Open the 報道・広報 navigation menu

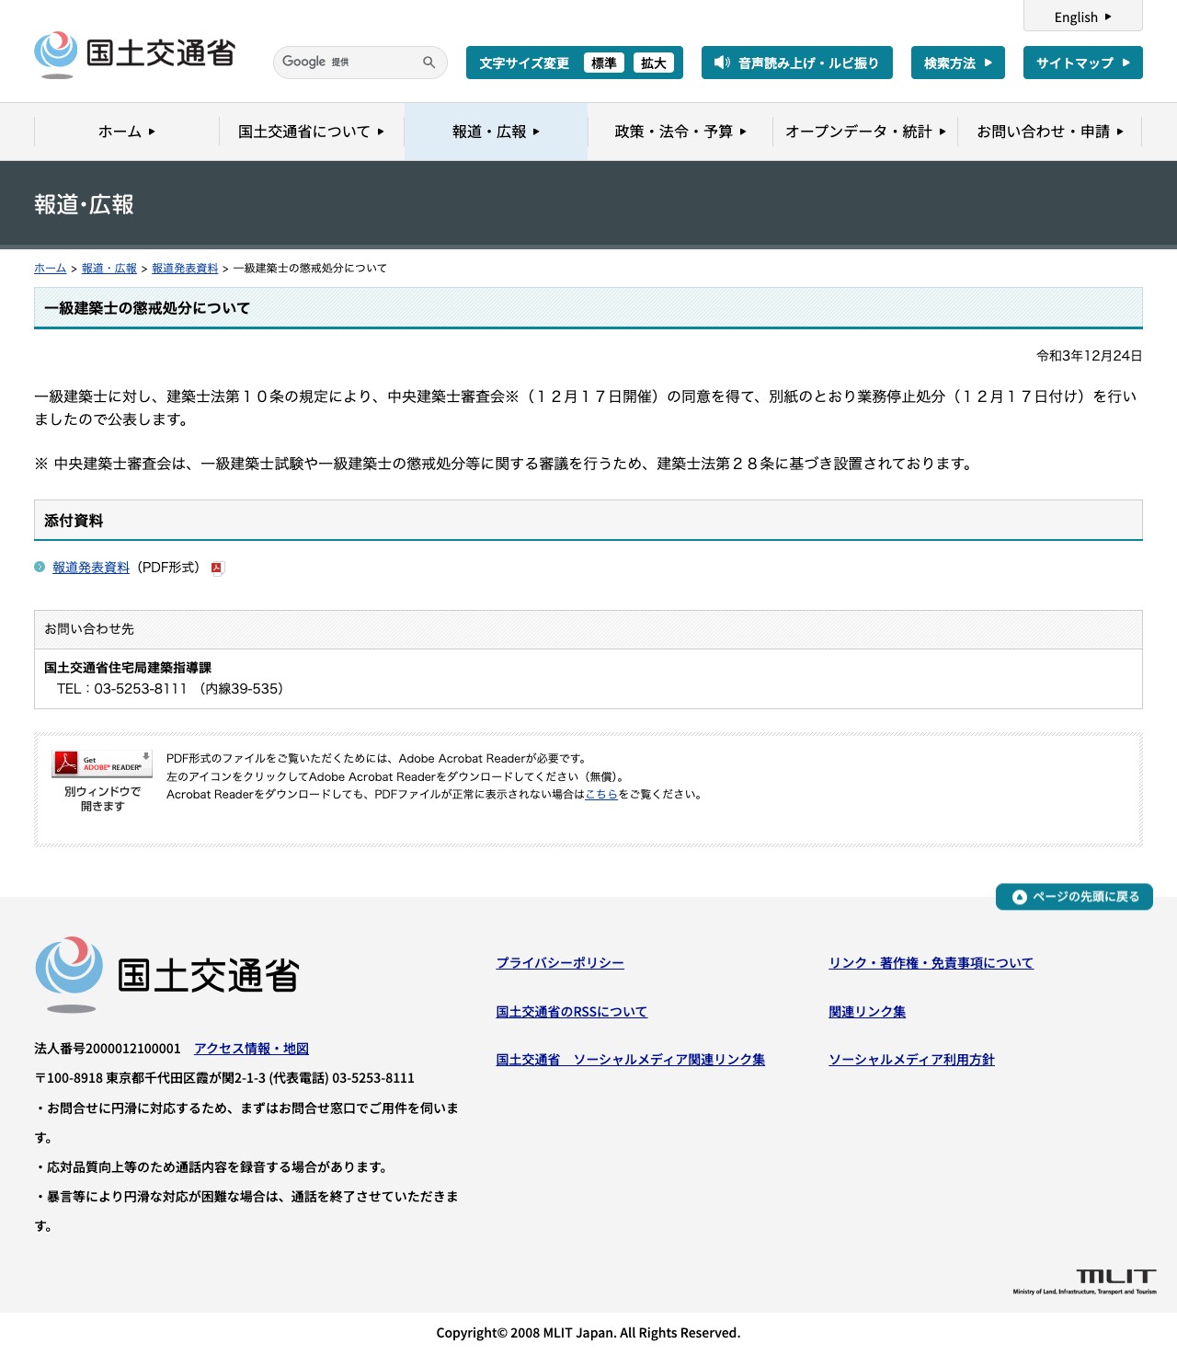[497, 132]
